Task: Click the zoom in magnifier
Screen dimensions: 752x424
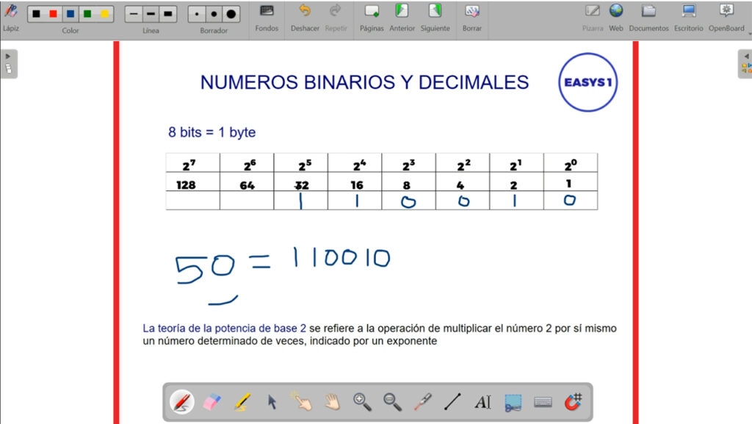Action: [362, 402]
